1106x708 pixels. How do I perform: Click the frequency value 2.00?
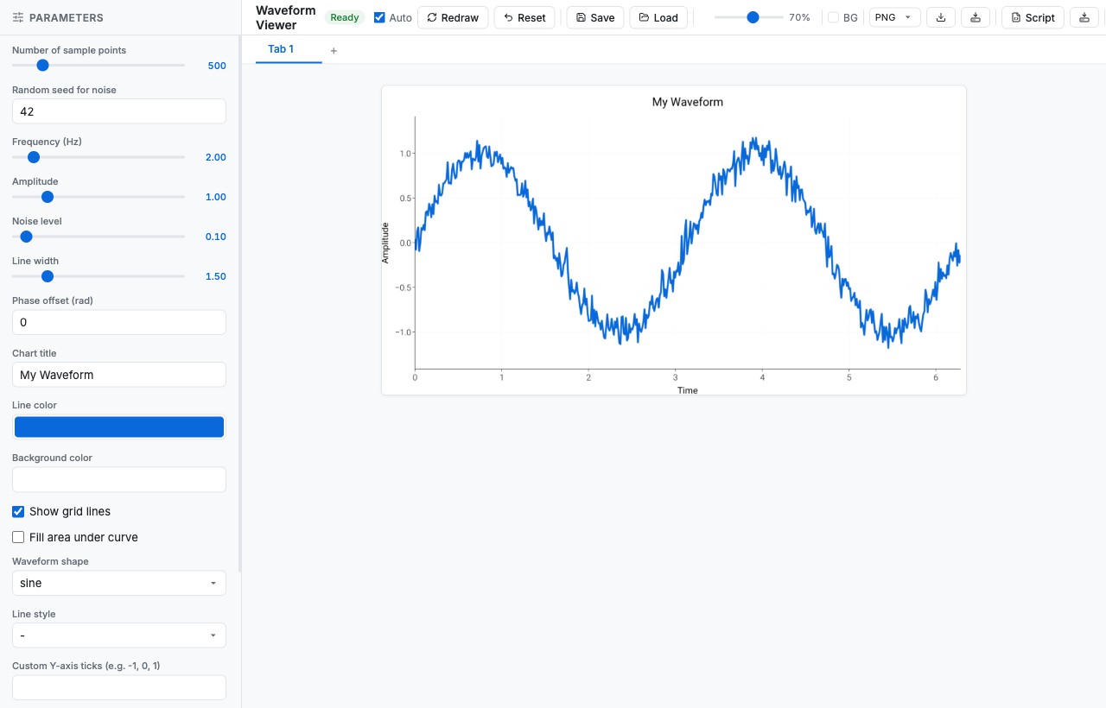click(216, 157)
